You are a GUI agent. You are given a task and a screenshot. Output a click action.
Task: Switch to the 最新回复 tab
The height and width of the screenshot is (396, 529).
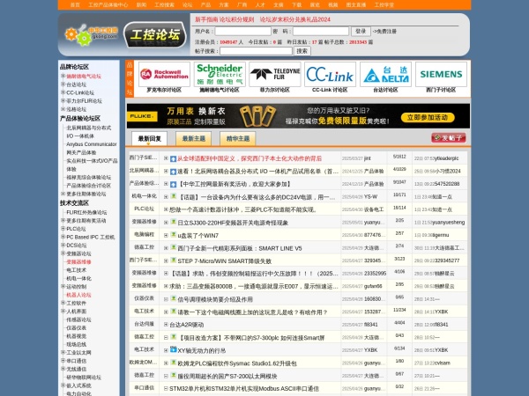[150, 138]
